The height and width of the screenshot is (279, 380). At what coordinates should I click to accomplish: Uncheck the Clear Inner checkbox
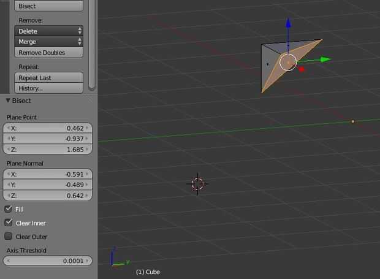click(8, 223)
